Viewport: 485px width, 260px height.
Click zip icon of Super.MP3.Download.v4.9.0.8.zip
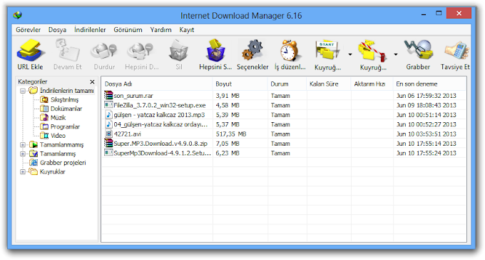click(108, 143)
